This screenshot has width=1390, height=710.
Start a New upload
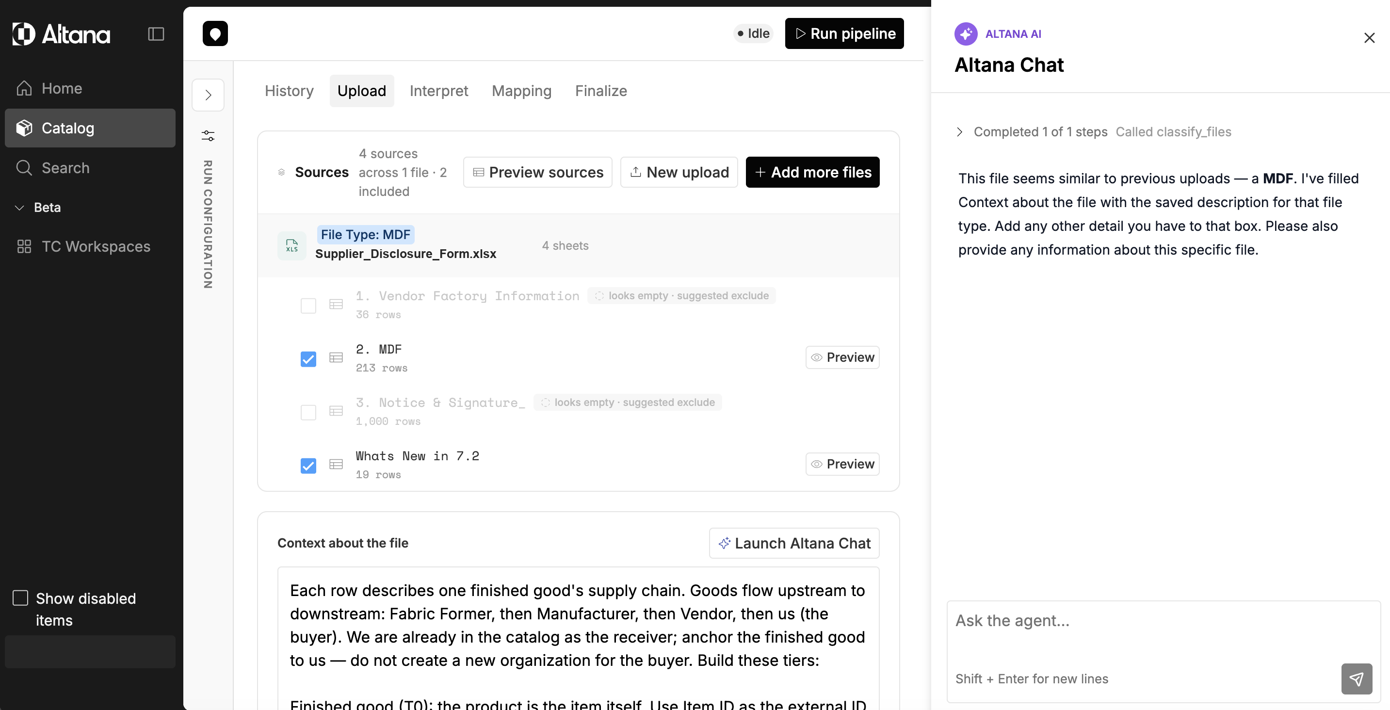pyautogui.click(x=679, y=172)
